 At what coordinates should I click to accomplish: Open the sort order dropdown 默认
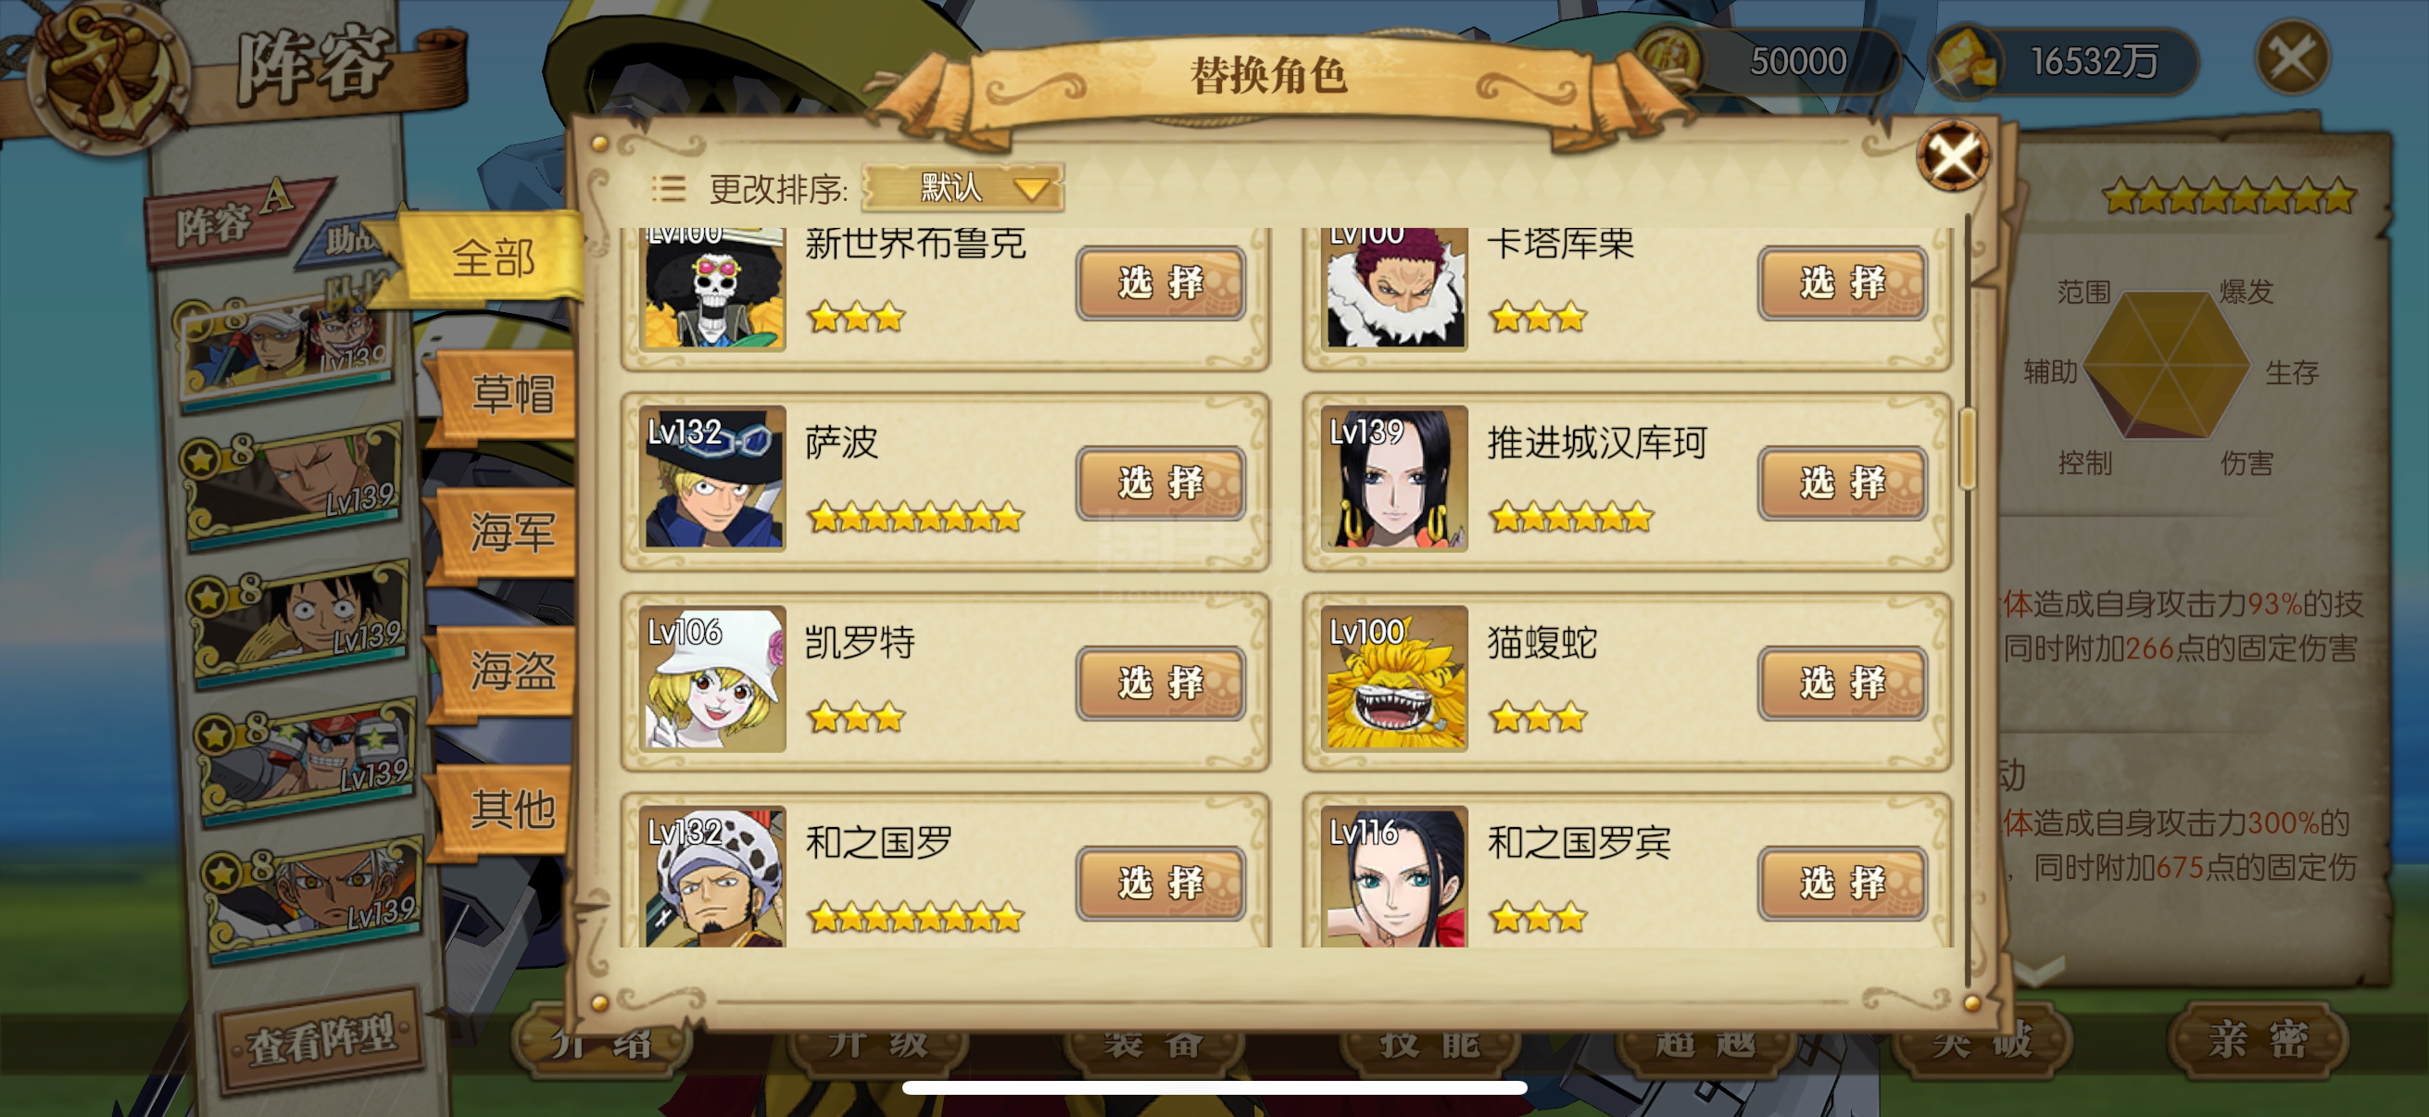(963, 189)
